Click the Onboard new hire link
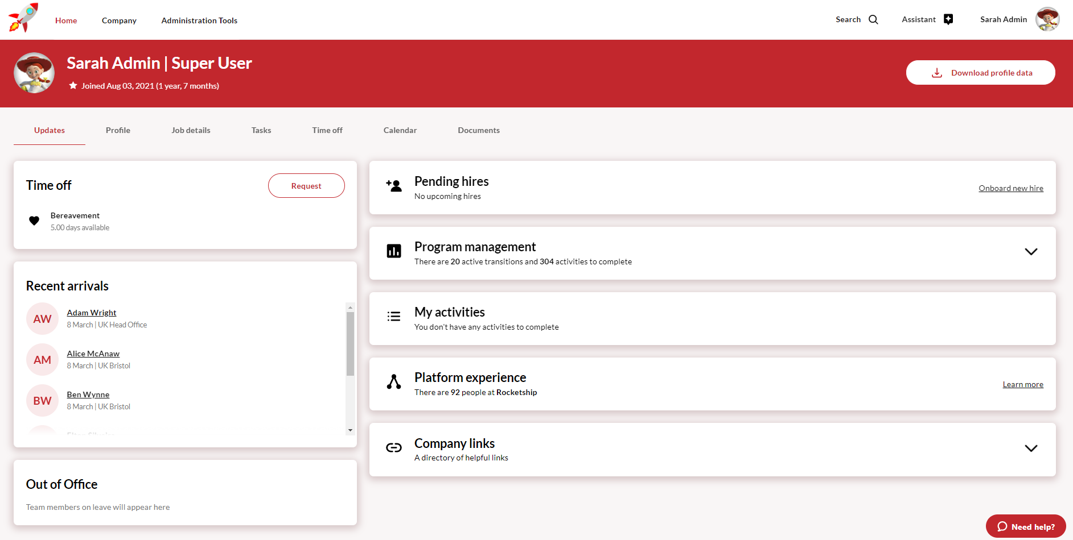The height and width of the screenshot is (540, 1073). click(x=1010, y=188)
